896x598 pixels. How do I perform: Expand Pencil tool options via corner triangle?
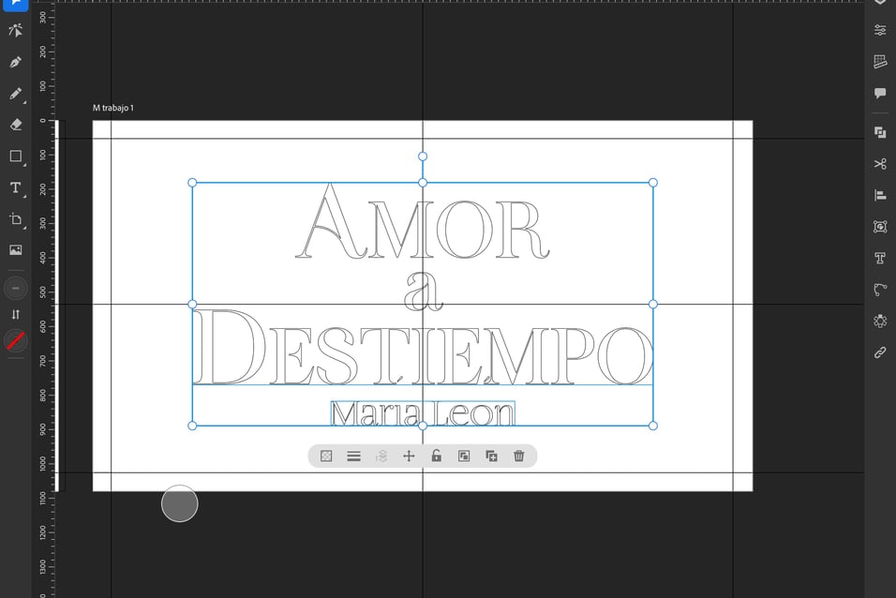pyautogui.click(x=24, y=102)
